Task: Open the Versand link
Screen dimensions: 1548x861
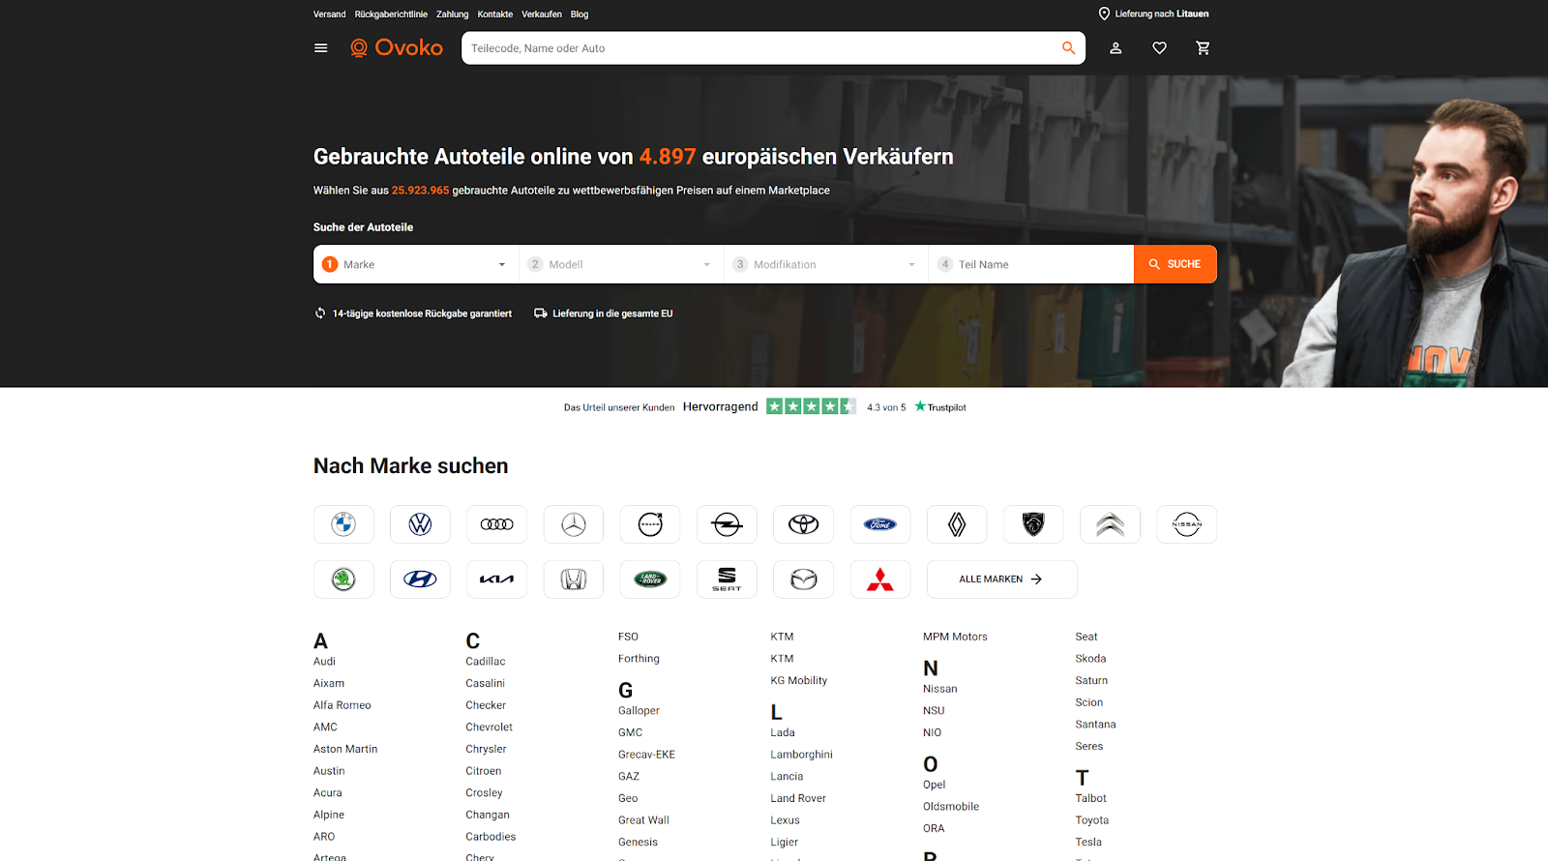Action: click(329, 15)
